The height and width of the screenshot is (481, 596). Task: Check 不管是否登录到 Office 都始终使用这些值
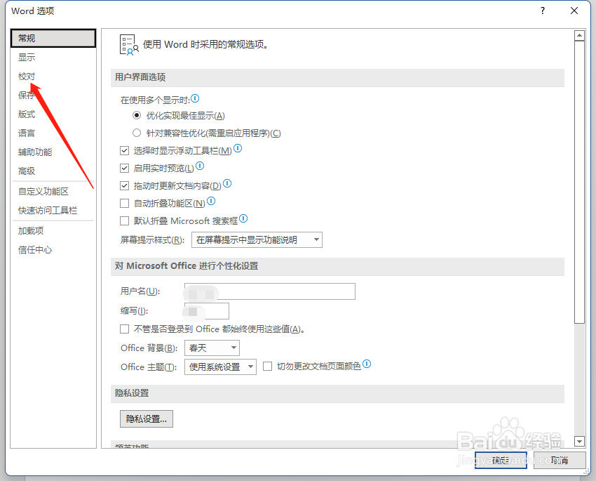pyautogui.click(x=124, y=329)
